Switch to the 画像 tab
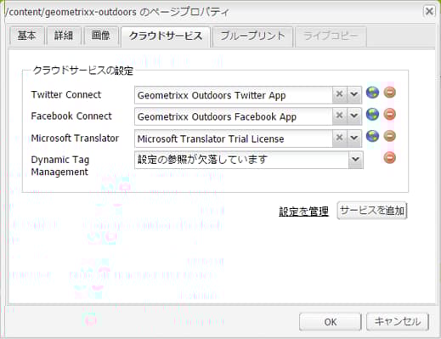 (x=101, y=36)
